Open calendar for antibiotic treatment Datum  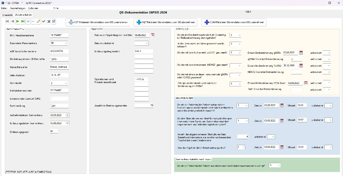point(282,106)
